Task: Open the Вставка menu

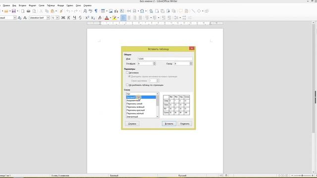Action: (22, 5)
